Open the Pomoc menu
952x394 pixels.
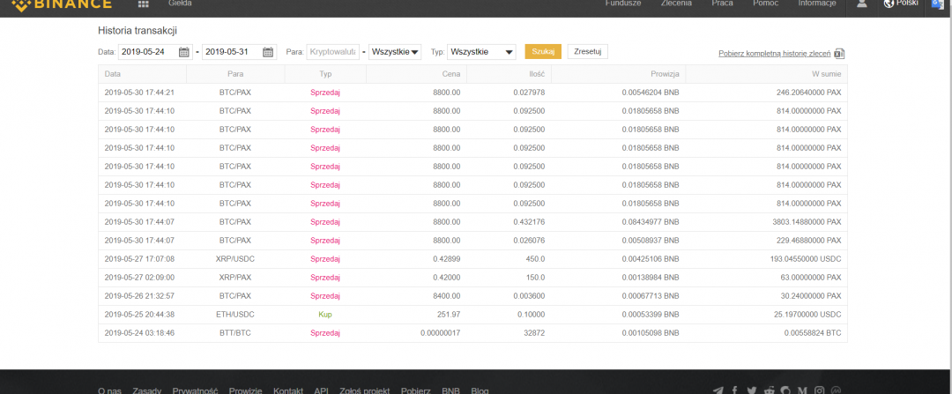click(765, 4)
